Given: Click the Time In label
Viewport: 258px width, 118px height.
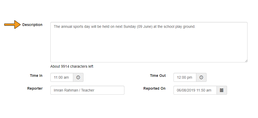Looking at the screenshot, I should coord(36,76).
